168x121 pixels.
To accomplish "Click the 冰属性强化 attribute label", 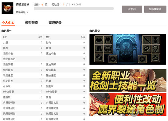I will click(x=9, y=108).
